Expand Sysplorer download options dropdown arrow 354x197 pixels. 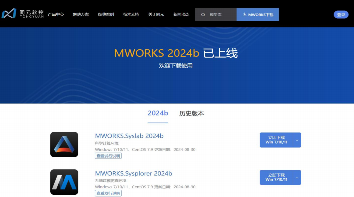pyautogui.click(x=297, y=178)
